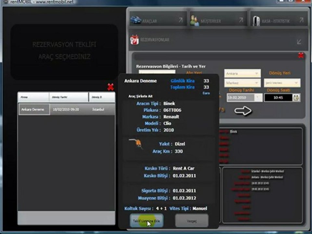Viewport: 312px width, 234px height.
Task: Click the Günlük Kira label
Action: pos(182,81)
